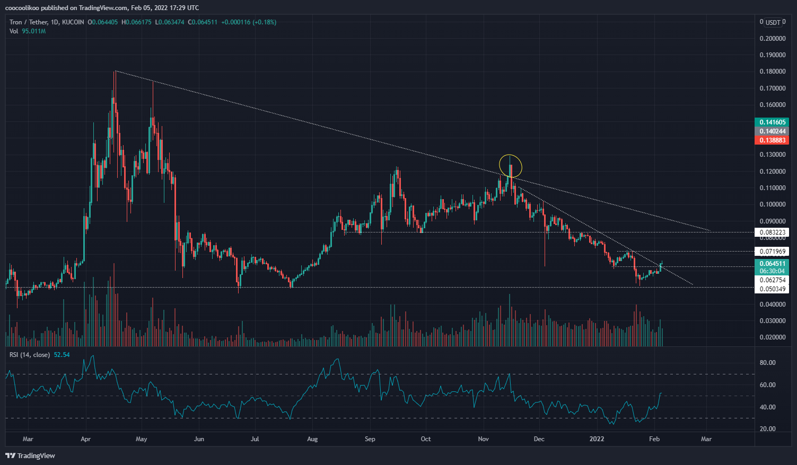The width and height of the screenshot is (797, 465).
Task: Click the TradingView logo at bottom left
Action: point(30,455)
